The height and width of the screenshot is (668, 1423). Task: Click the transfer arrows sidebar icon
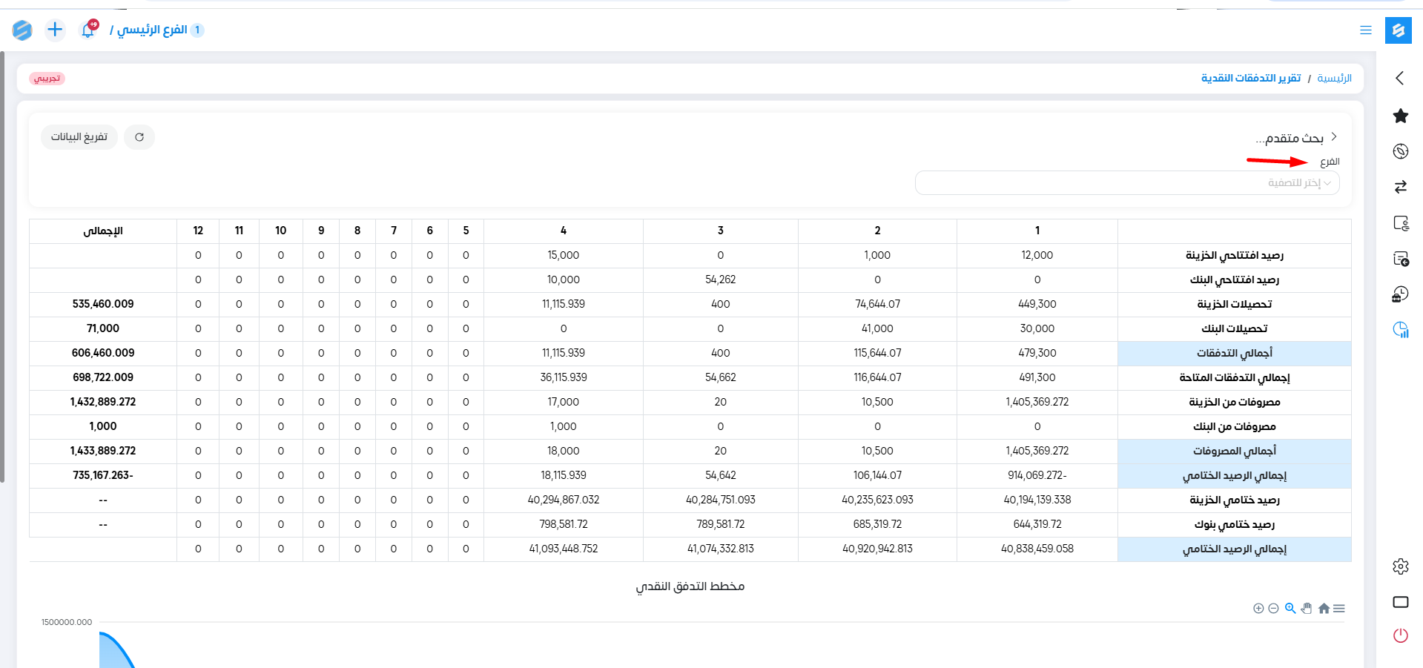click(x=1400, y=187)
